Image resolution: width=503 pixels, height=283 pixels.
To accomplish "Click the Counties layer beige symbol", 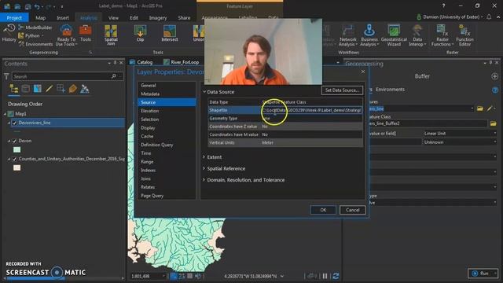I will 17,167.
